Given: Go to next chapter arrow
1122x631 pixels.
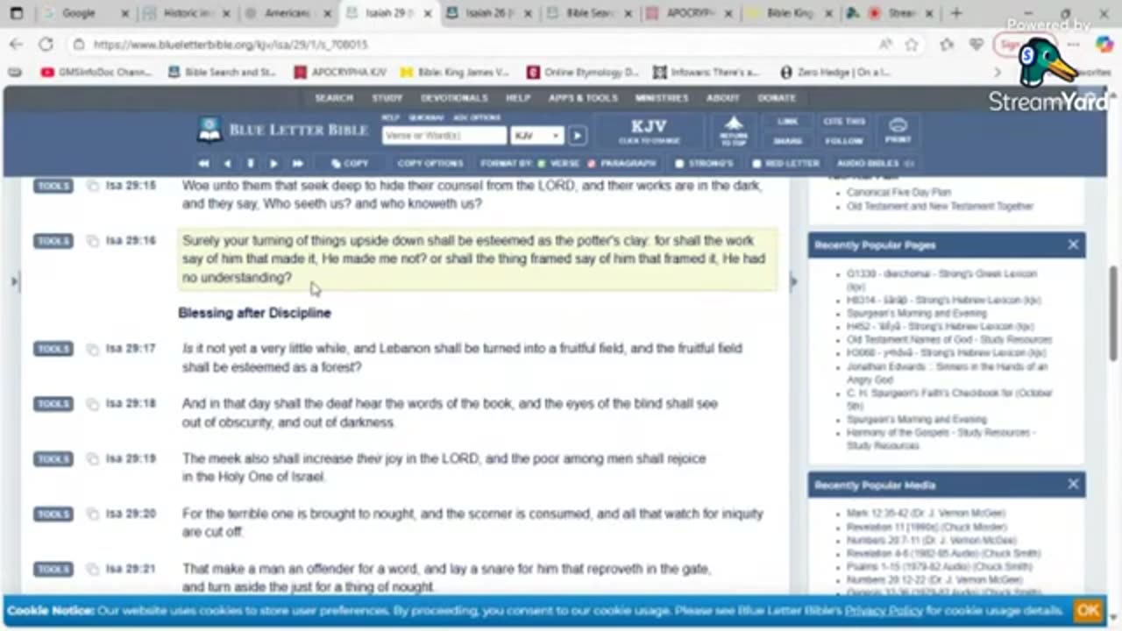Looking at the screenshot, I should 273,164.
